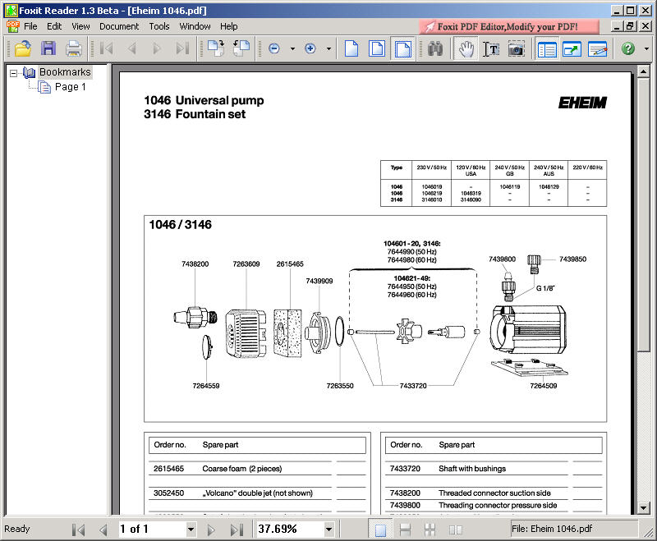Click the 1046 Universal pump heading
This screenshot has width=657, height=541.
point(204,100)
